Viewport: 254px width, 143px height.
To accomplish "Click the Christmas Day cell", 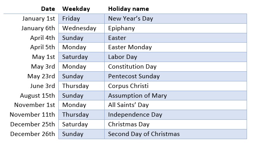I will pos(175,124).
